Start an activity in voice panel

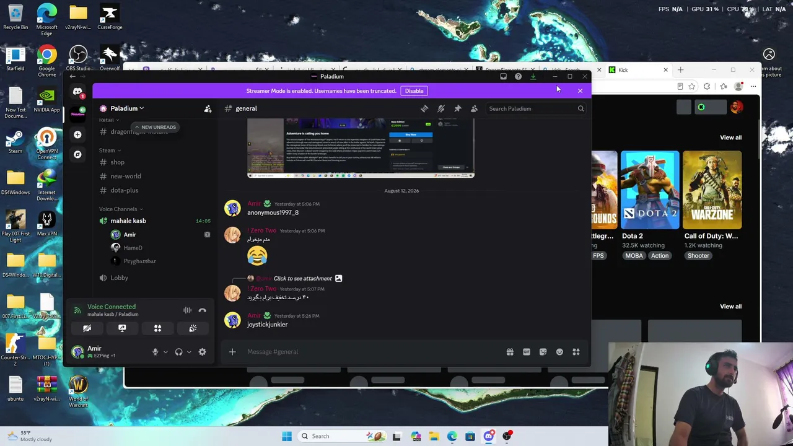click(x=157, y=328)
